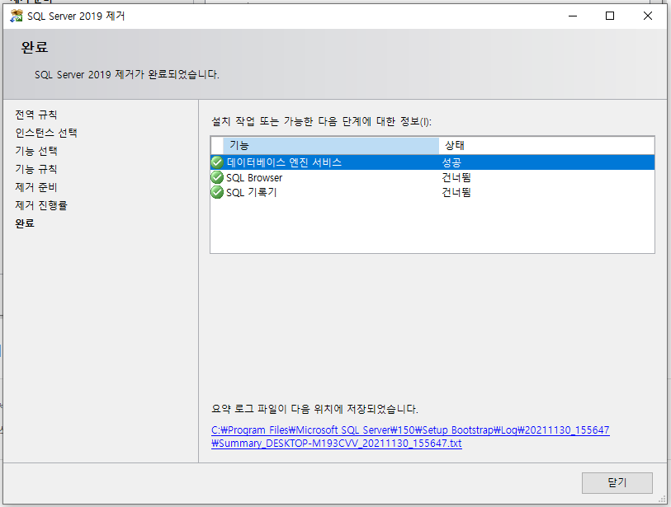Screen dimensions: 671x507
Task: Sort by the 기능 column header
Action: pyautogui.click(x=331, y=145)
